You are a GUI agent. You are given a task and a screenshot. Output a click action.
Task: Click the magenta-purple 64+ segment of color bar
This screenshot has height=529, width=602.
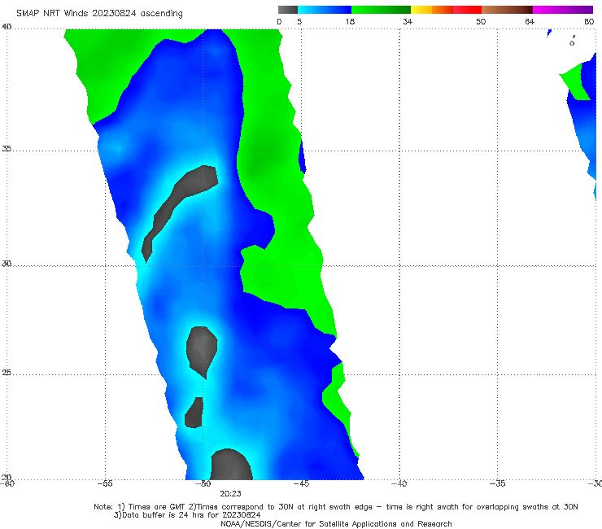[x=563, y=10]
